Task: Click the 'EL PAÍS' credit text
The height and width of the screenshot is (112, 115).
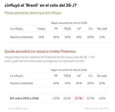Action: coord(104,108)
